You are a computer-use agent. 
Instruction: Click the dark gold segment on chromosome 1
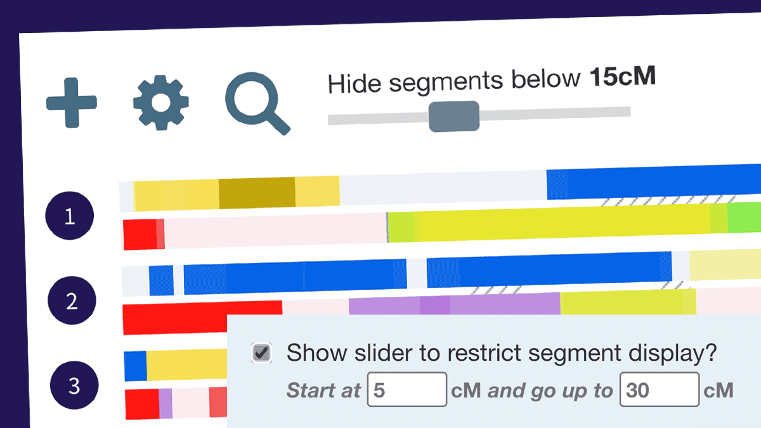coord(257,193)
